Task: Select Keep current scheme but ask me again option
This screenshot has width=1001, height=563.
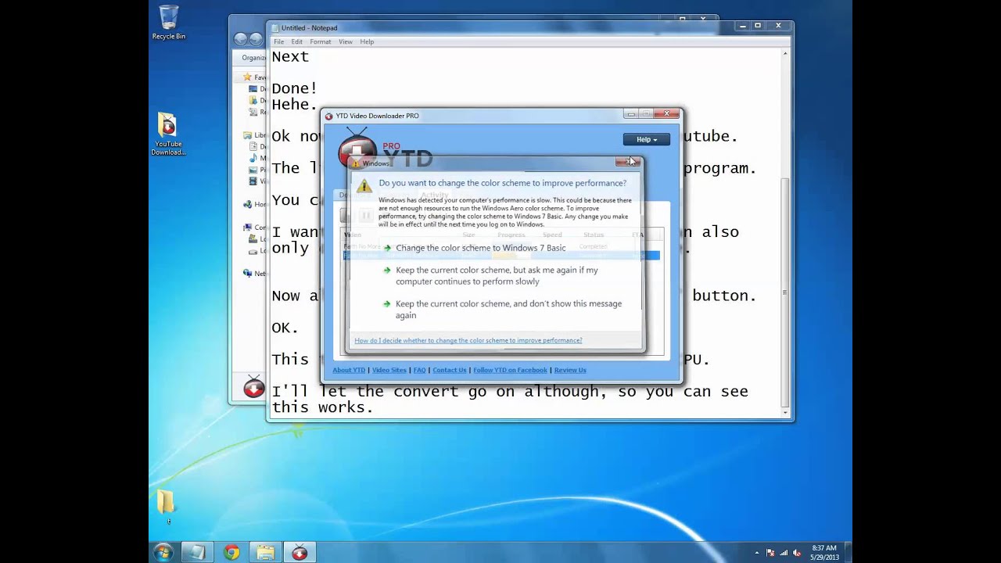Action: 497,275
